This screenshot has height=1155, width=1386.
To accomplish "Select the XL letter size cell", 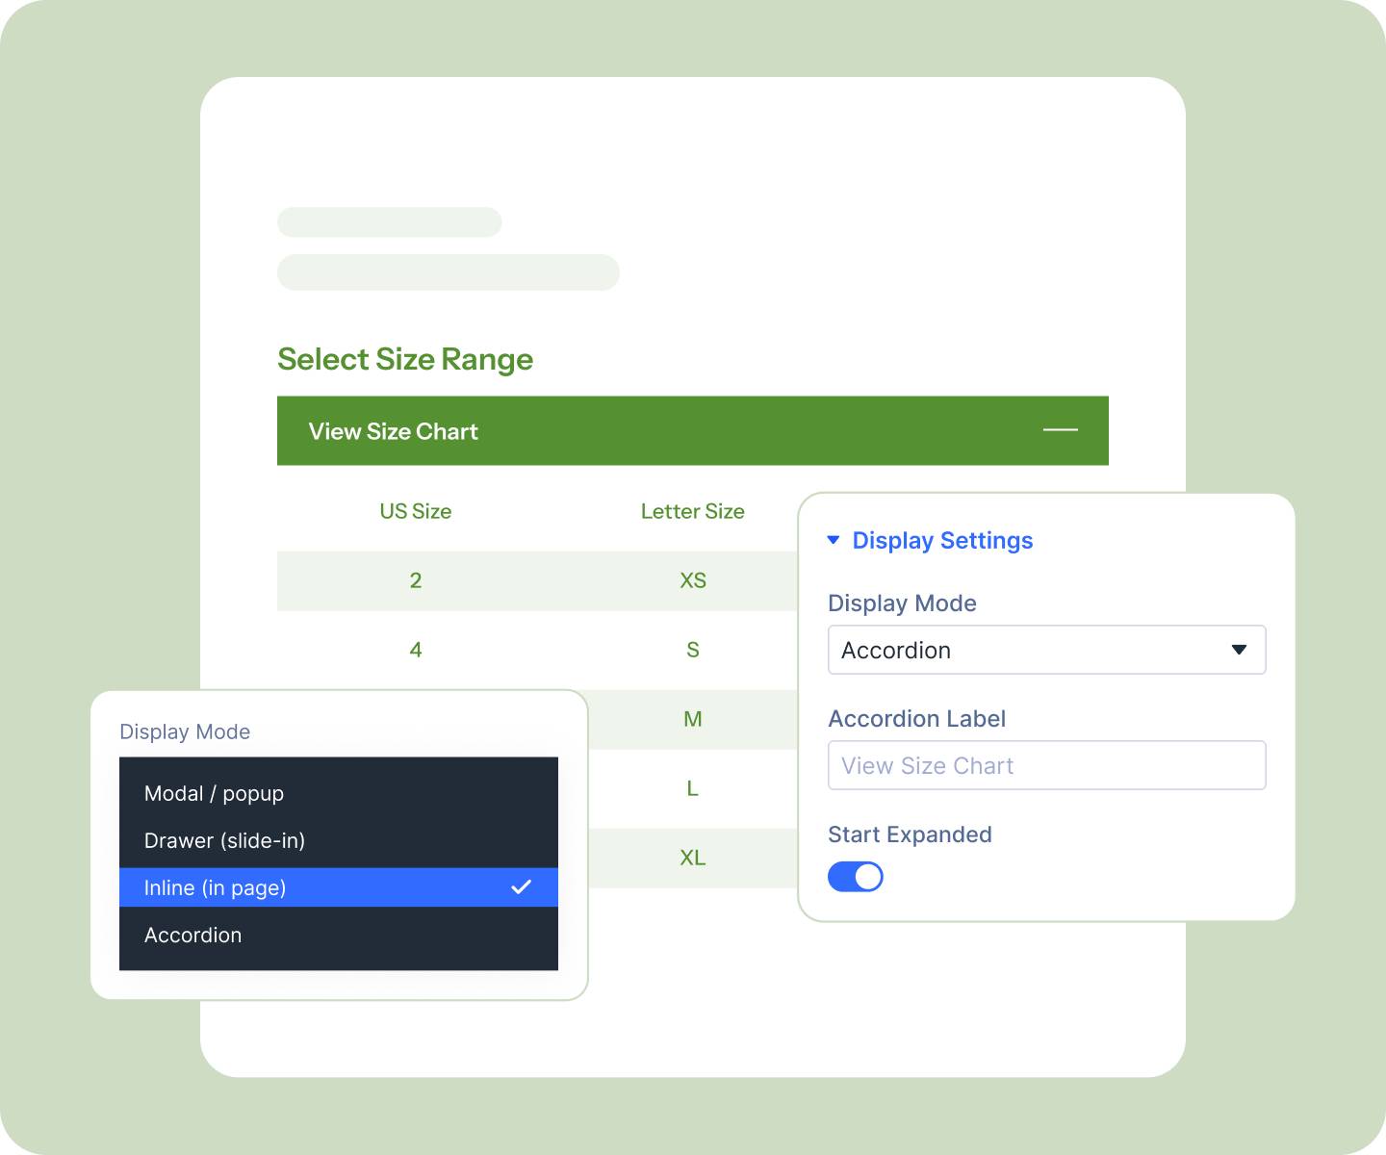I will tap(693, 858).
